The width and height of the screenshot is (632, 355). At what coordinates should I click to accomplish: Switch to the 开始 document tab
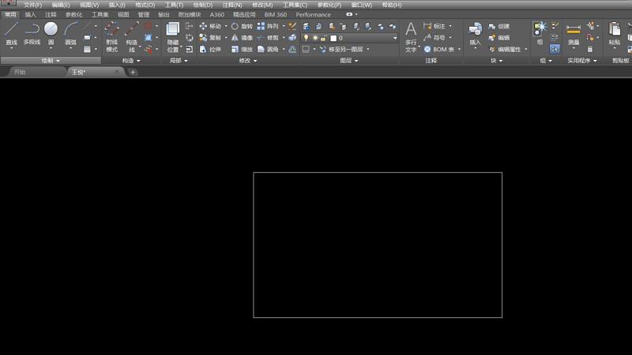[20, 72]
